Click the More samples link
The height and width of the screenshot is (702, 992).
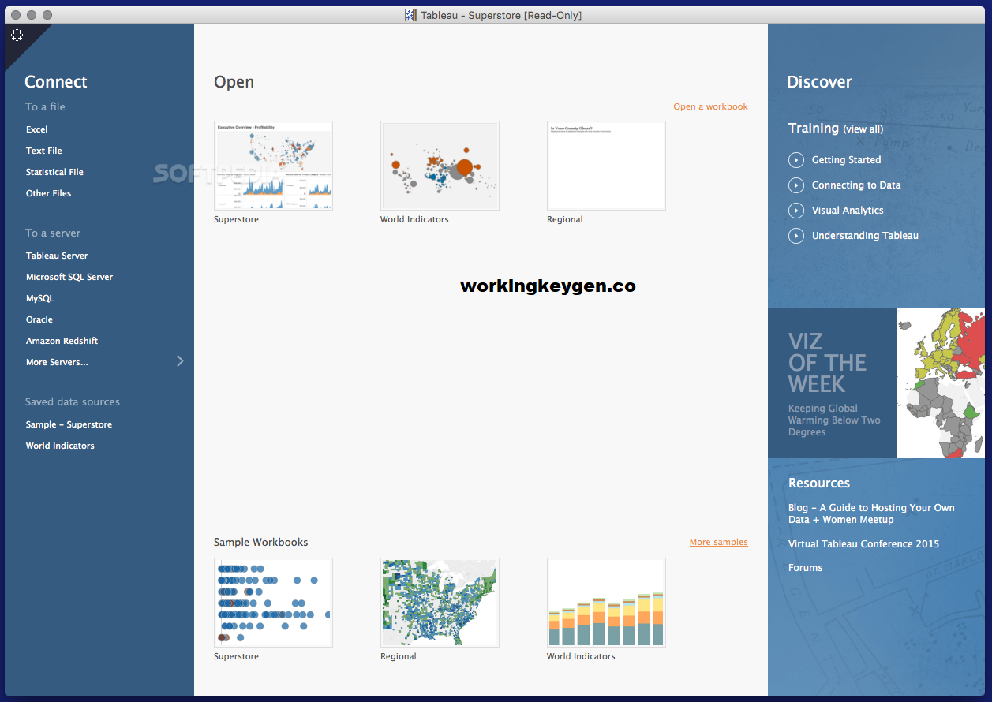pyautogui.click(x=718, y=542)
